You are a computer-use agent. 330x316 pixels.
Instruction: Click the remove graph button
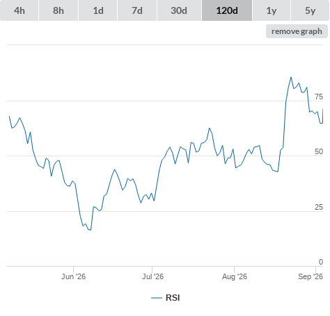[297, 31]
